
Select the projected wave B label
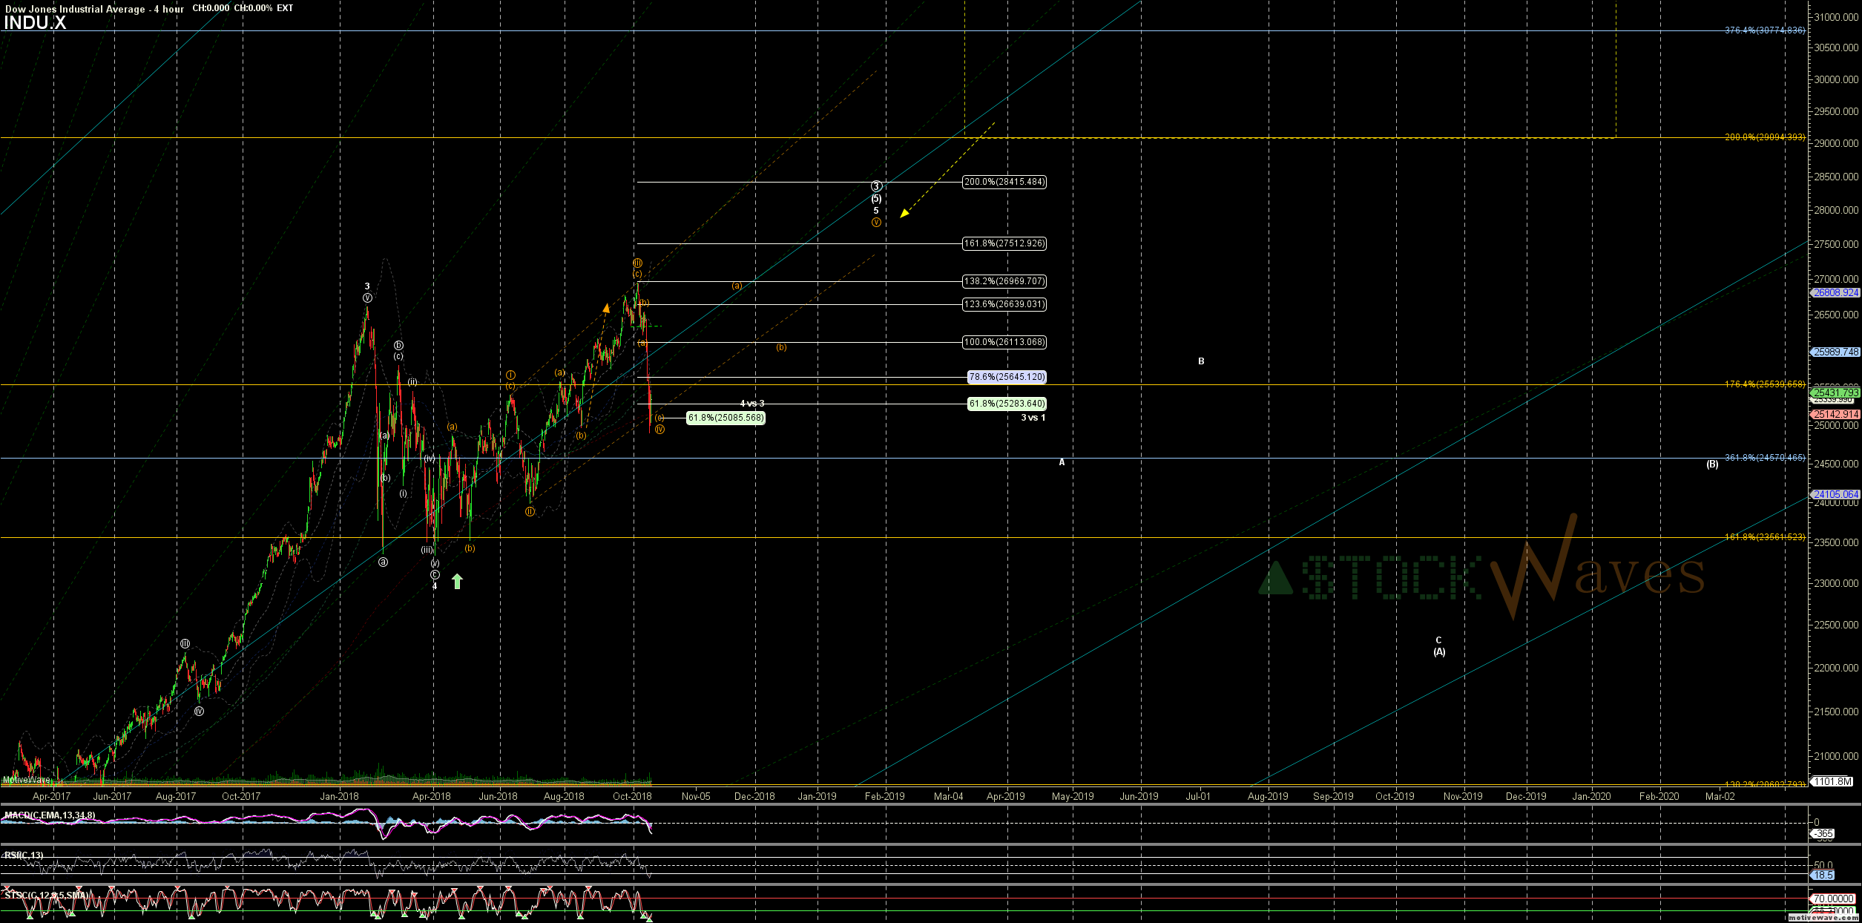click(x=1201, y=361)
